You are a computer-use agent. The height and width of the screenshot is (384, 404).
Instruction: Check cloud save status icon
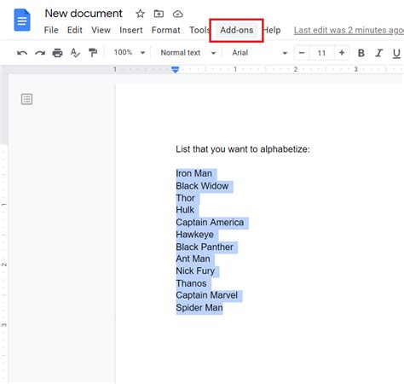click(x=178, y=14)
